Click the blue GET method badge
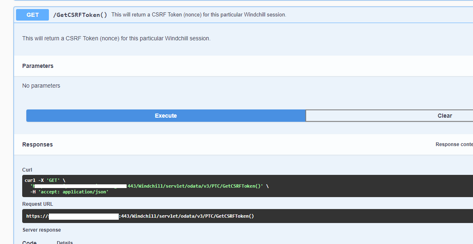The width and height of the screenshot is (473, 244). (x=32, y=14)
